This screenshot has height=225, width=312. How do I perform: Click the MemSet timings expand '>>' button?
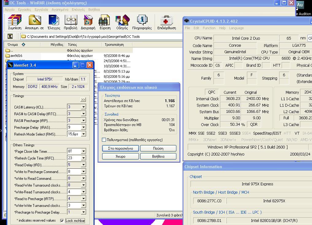pyautogui.click(x=83, y=100)
